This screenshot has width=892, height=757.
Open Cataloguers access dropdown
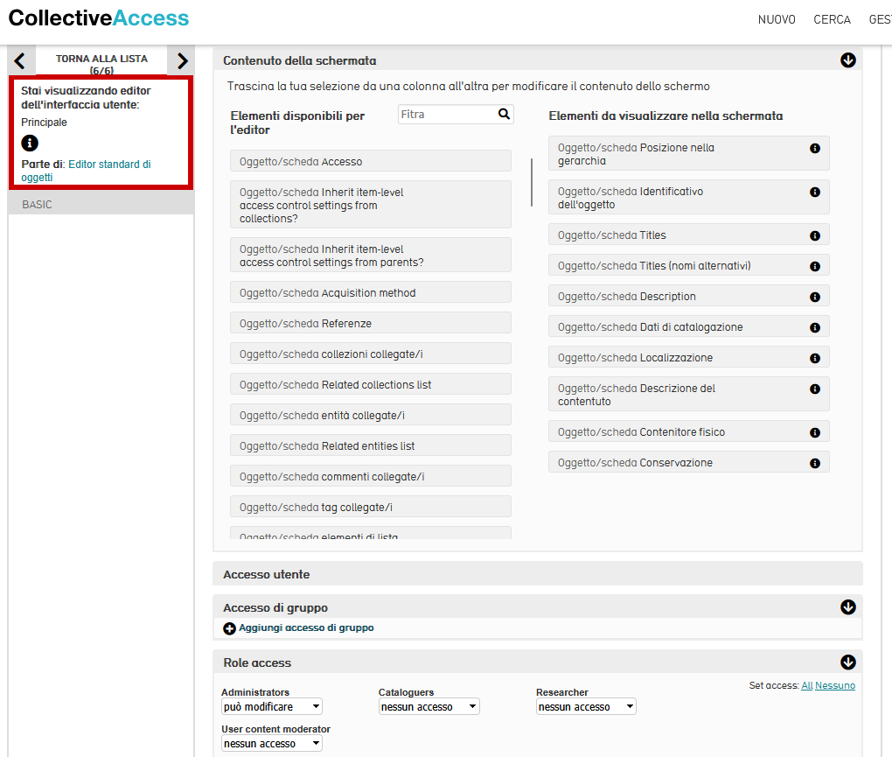click(x=429, y=706)
